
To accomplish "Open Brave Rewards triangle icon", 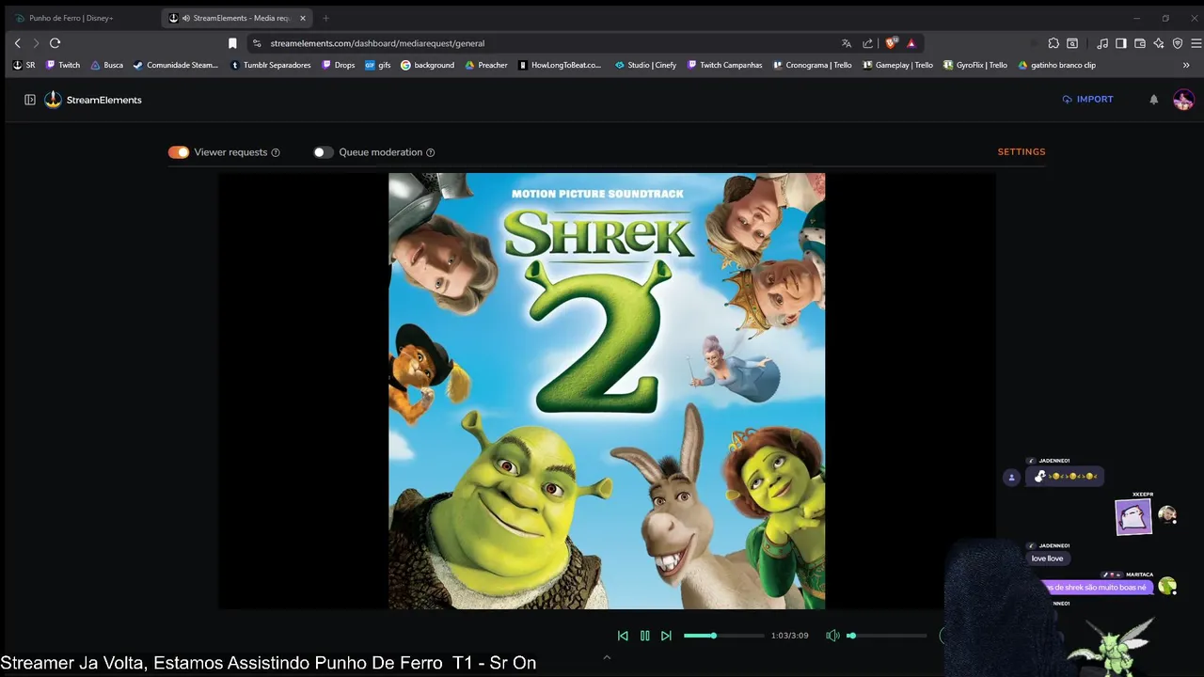I will (x=911, y=43).
